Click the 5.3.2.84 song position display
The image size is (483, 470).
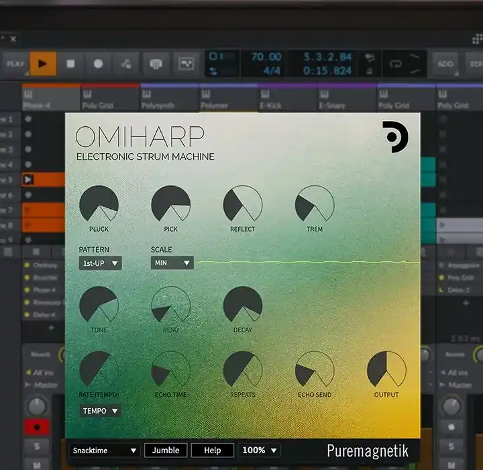coord(327,57)
